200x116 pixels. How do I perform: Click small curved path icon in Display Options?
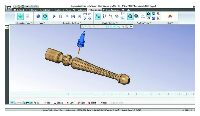tap(122, 14)
